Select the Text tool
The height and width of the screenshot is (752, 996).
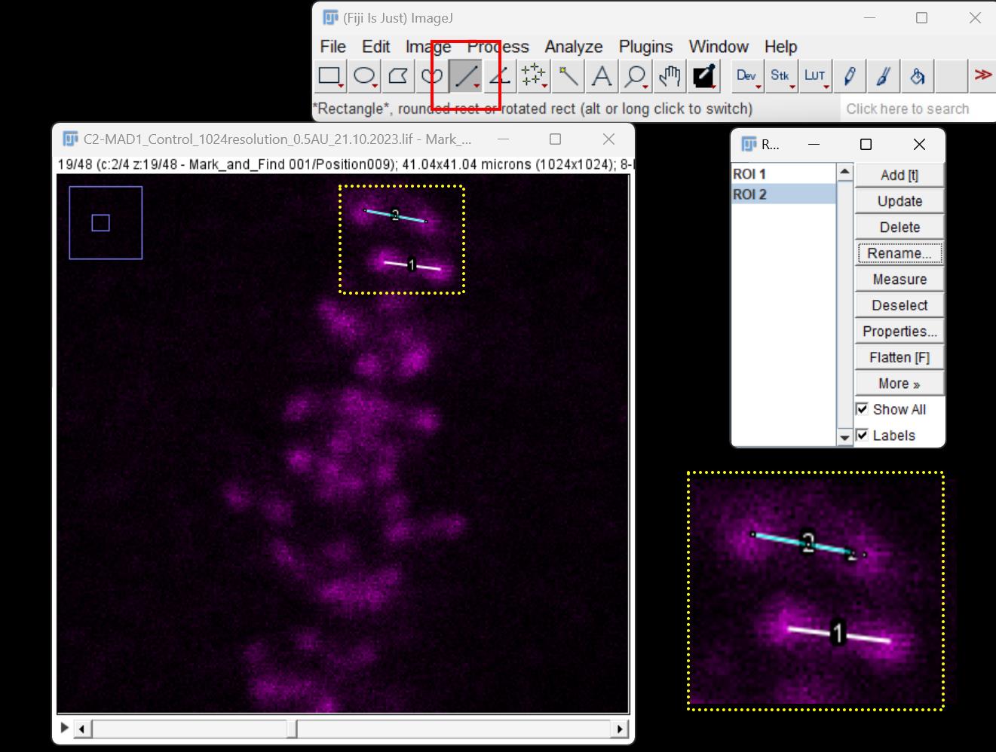pos(602,75)
